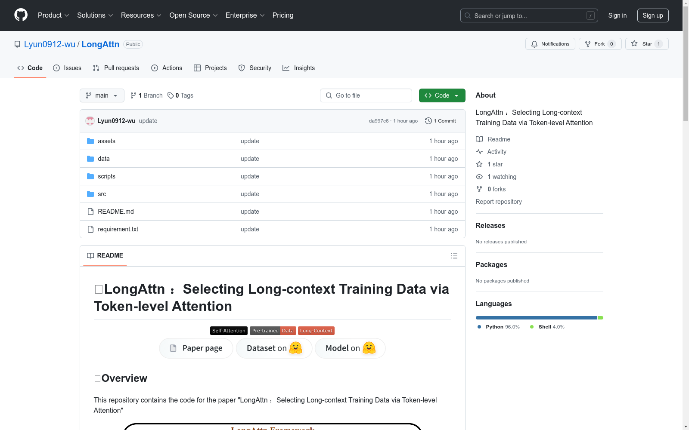Click the bell icon in Notifications

point(534,44)
